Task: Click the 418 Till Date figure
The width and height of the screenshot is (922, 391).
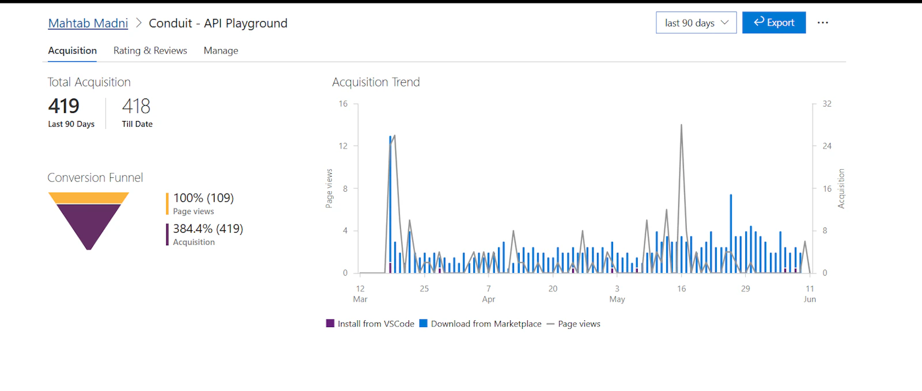Action: (x=136, y=106)
